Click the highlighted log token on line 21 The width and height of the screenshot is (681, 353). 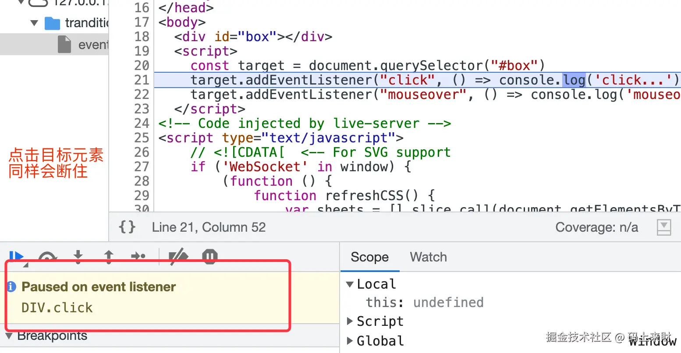click(574, 80)
